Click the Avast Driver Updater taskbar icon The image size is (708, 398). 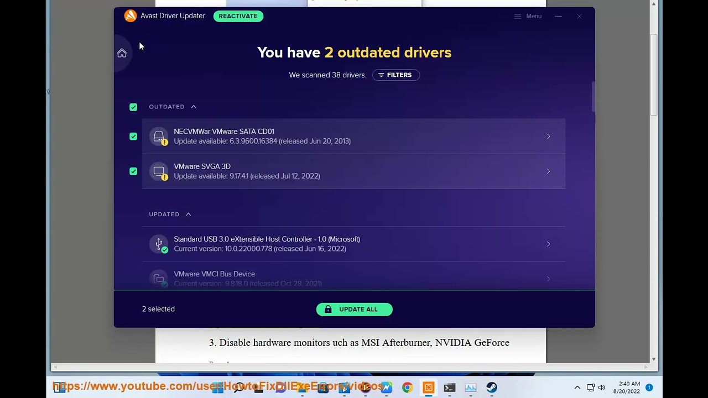(x=428, y=387)
